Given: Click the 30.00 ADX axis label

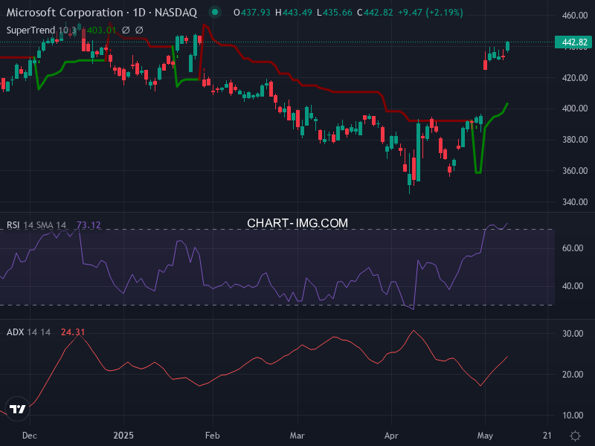Looking at the screenshot, I should (x=573, y=333).
